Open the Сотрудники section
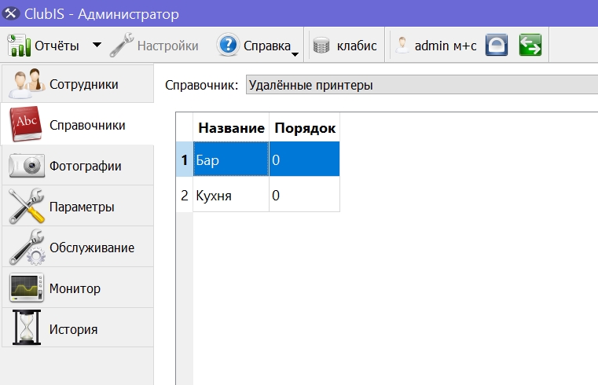The height and width of the screenshot is (385, 598). (x=78, y=84)
